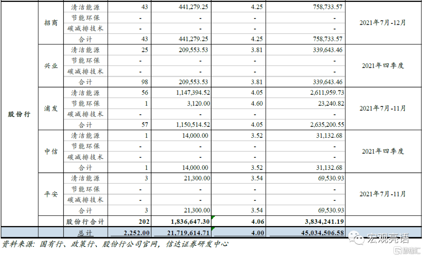Screen dimensions: 423x257
Task: Select the "兴业" bank name cell
Action: (51, 66)
